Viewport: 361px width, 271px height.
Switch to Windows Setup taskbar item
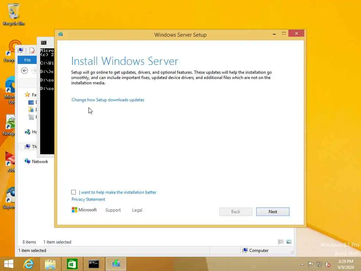[x=116, y=264]
